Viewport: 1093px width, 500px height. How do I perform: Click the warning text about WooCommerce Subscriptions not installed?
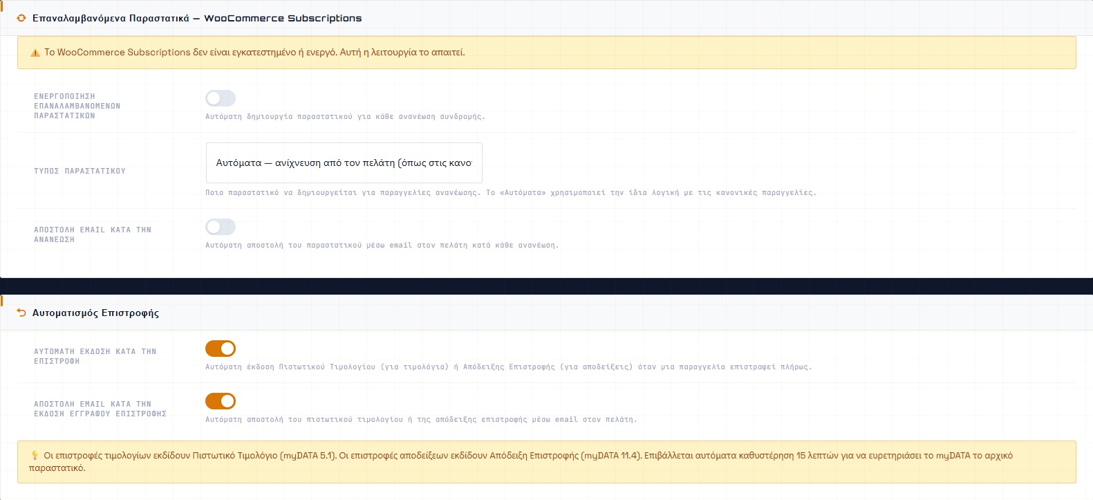(x=254, y=53)
